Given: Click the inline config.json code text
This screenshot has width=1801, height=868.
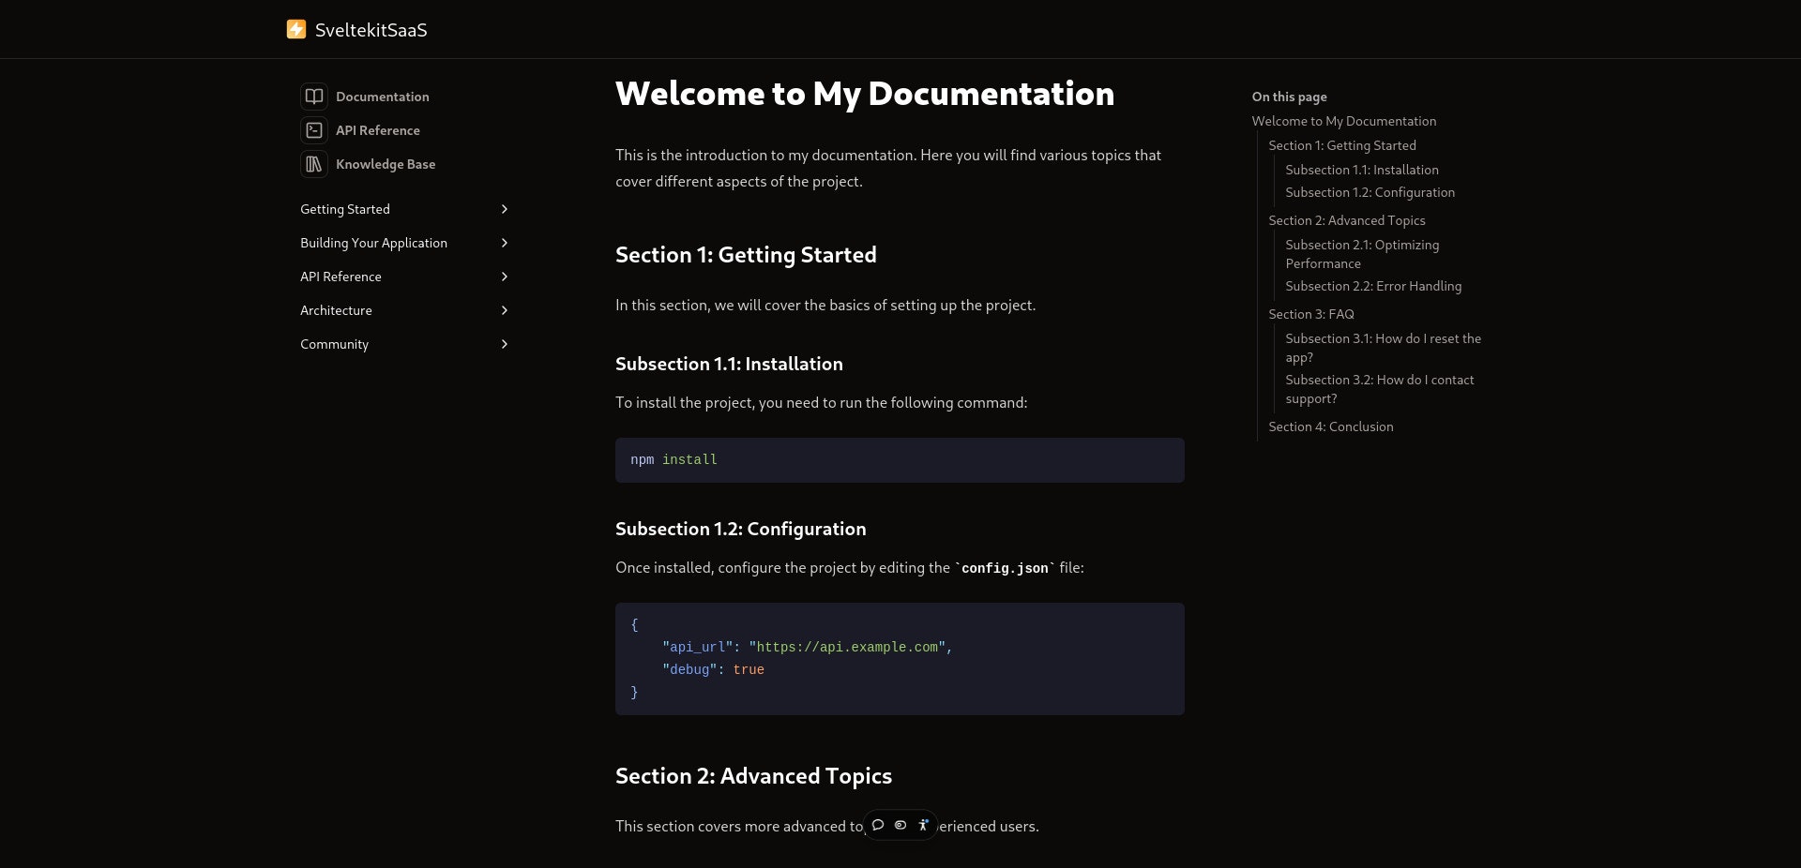Looking at the screenshot, I should [x=1005, y=568].
